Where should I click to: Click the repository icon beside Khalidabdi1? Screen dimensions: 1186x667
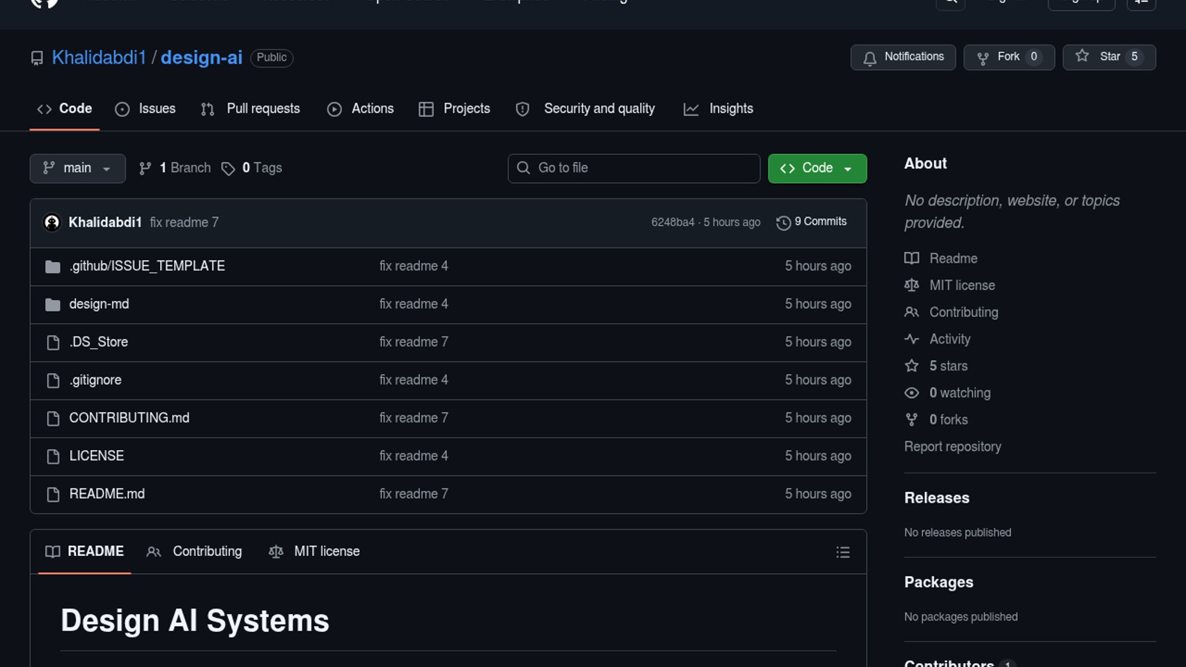(37, 58)
